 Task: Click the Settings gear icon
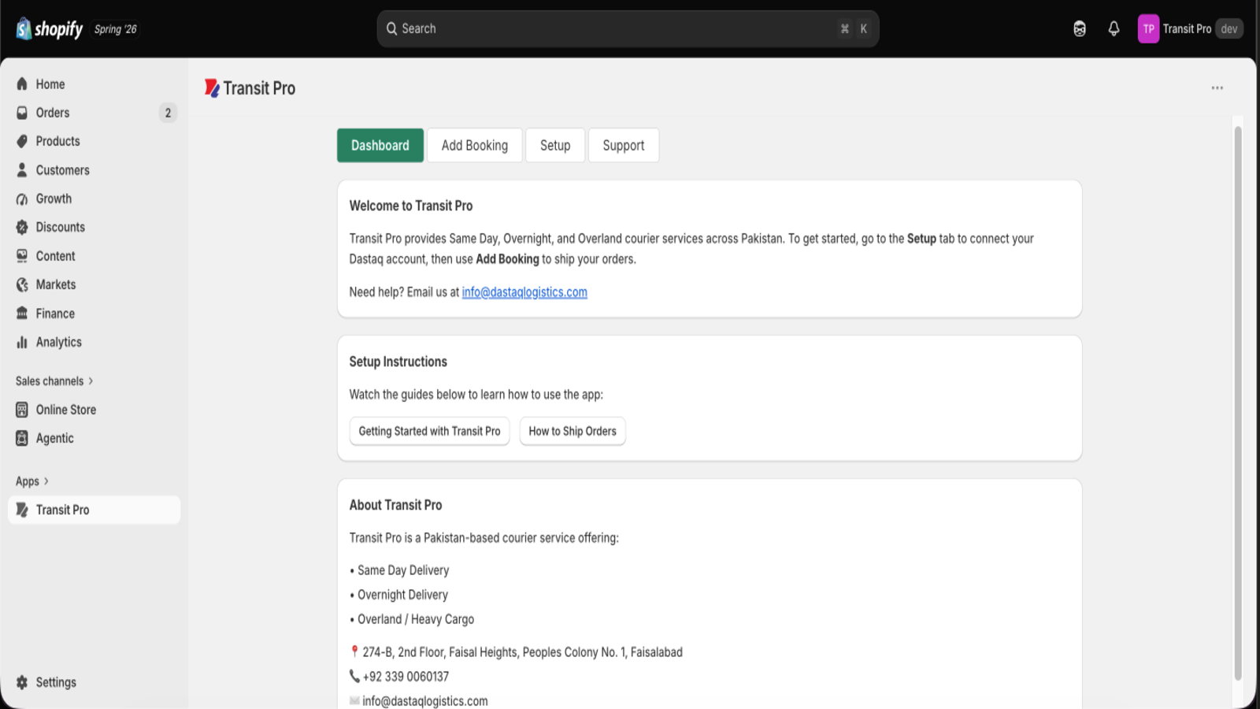(x=22, y=682)
